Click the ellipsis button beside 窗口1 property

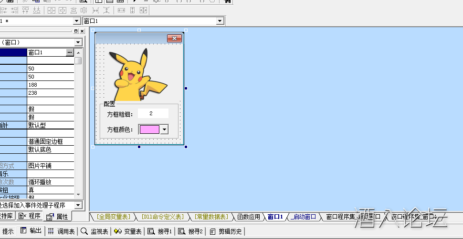[70, 52]
